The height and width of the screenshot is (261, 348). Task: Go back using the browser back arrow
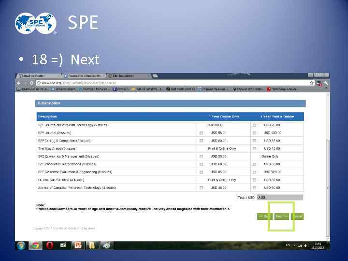tap(19, 83)
